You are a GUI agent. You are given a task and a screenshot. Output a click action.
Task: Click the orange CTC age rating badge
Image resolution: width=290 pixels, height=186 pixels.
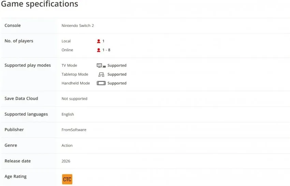[x=67, y=179]
